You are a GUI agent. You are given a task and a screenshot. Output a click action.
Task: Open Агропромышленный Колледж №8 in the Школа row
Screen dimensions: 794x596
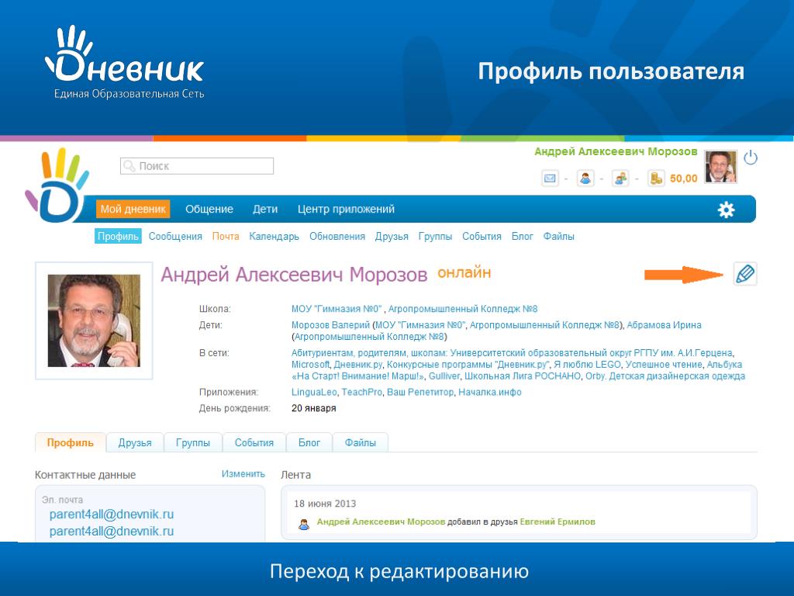pyautogui.click(x=463, y=309)
